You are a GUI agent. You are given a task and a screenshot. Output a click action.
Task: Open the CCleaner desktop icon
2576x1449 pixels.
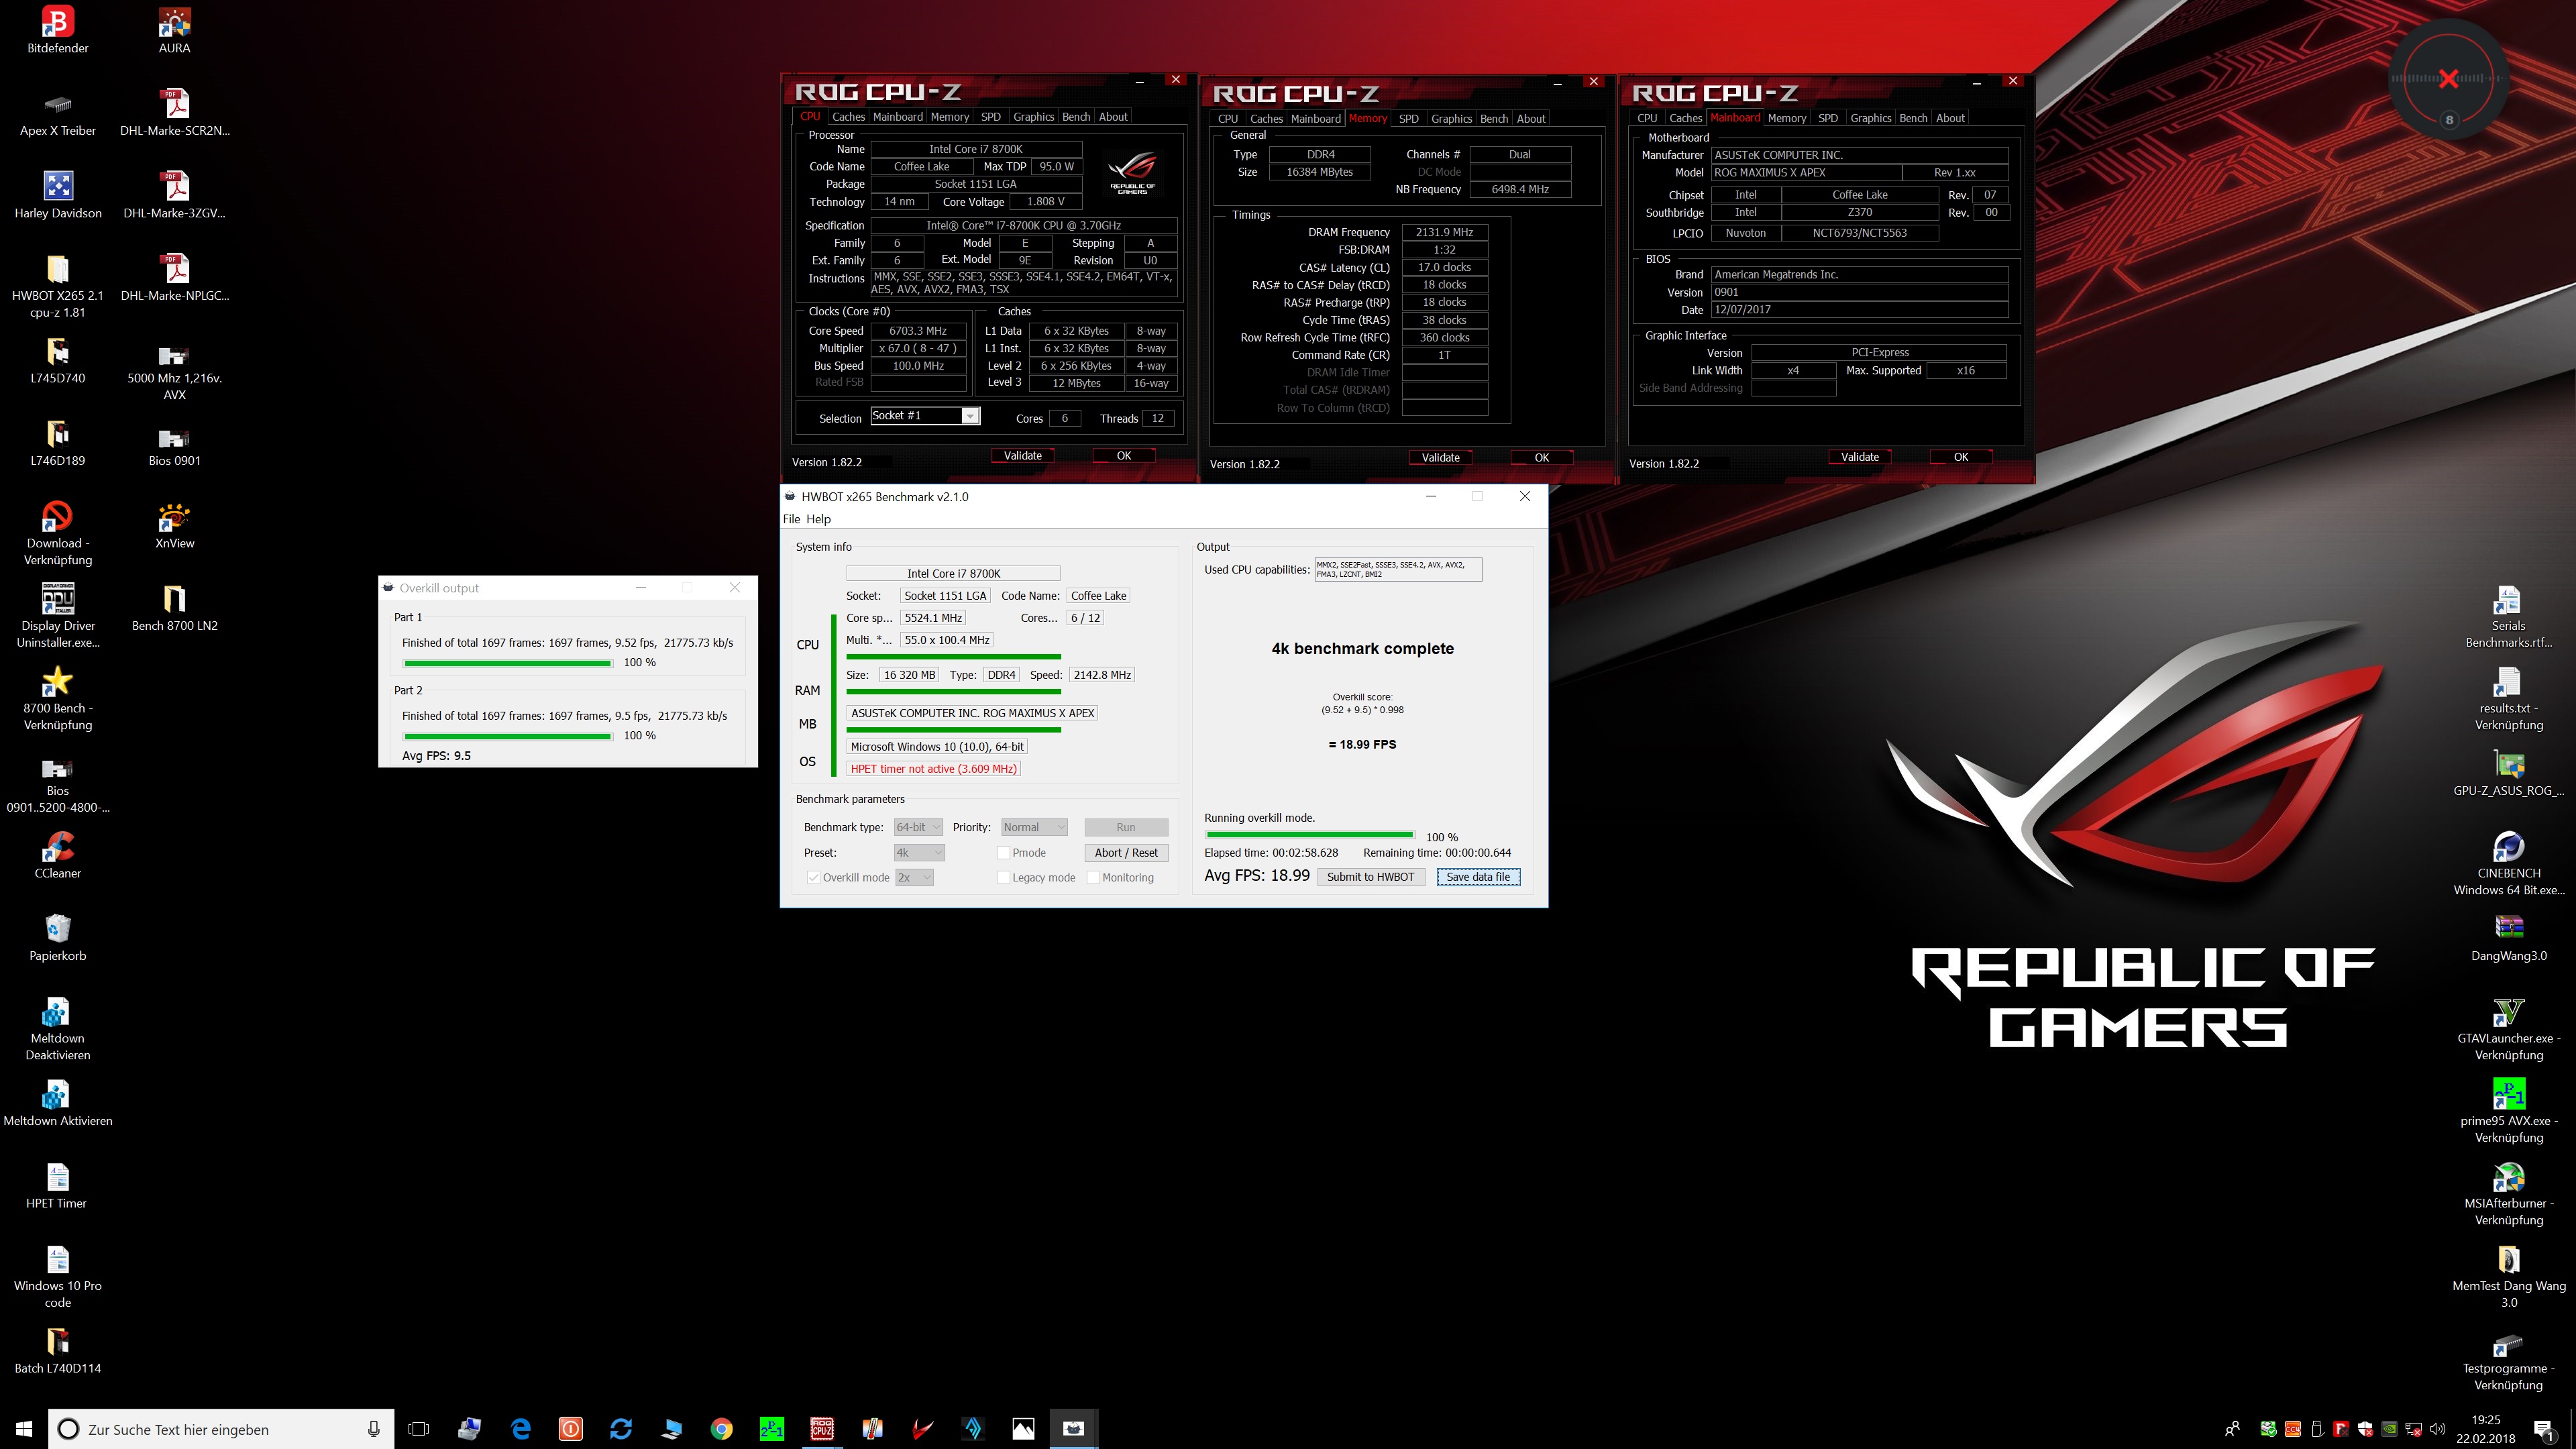[x=57, y=855]
